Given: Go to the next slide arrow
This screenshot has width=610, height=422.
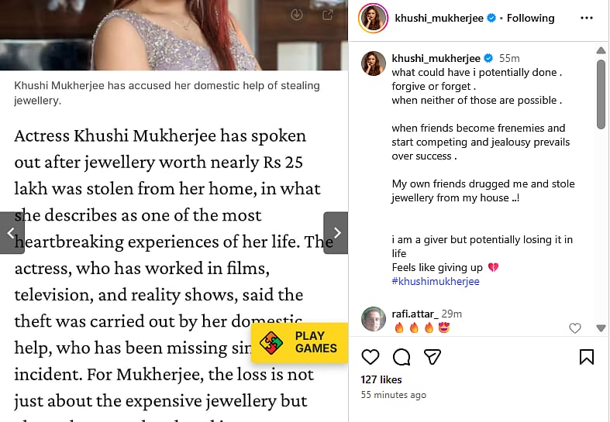Looking at the screenshot, I should tap(336, 233).
